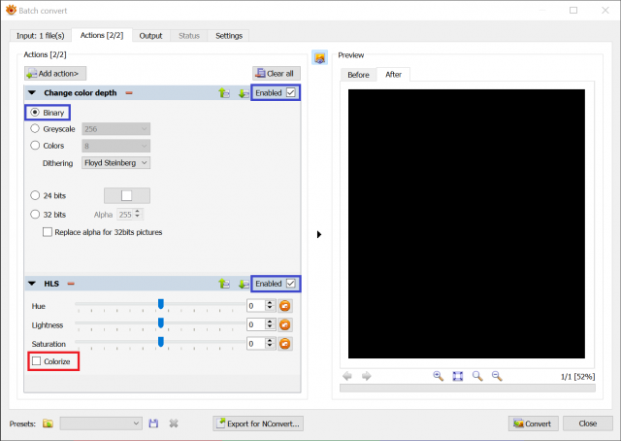Move Change color depth action up
Screen dimensions: 621x441
(224, 93)
